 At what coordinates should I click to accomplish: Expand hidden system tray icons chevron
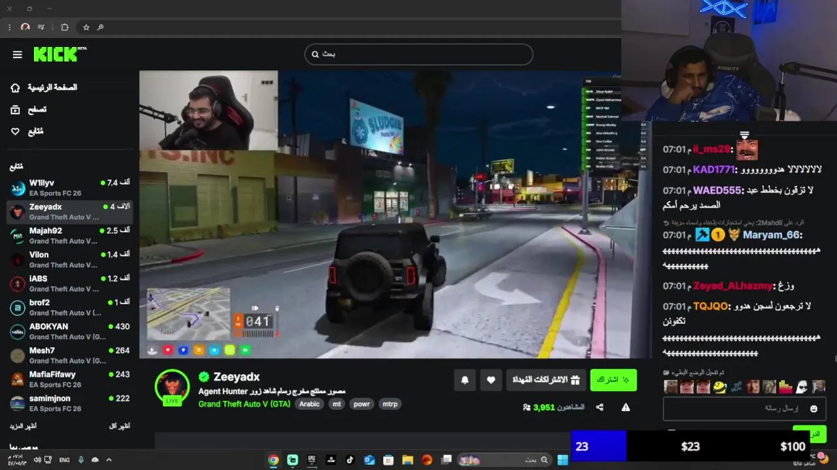109,460
